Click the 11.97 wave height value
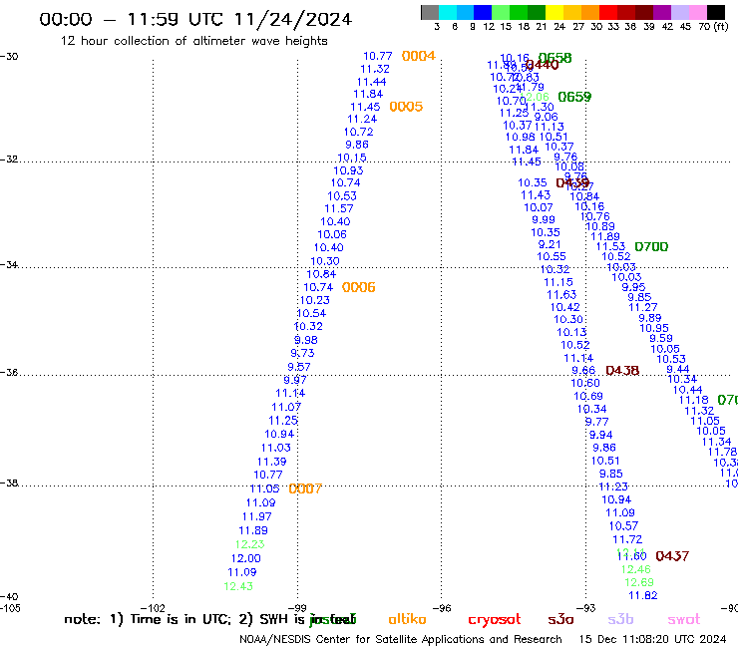The image size is (738, 648). 257,516
